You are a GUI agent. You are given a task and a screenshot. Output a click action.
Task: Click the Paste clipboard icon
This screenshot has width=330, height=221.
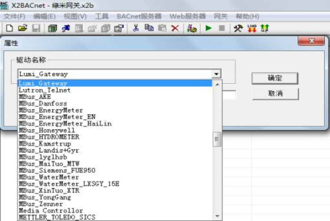162,28
